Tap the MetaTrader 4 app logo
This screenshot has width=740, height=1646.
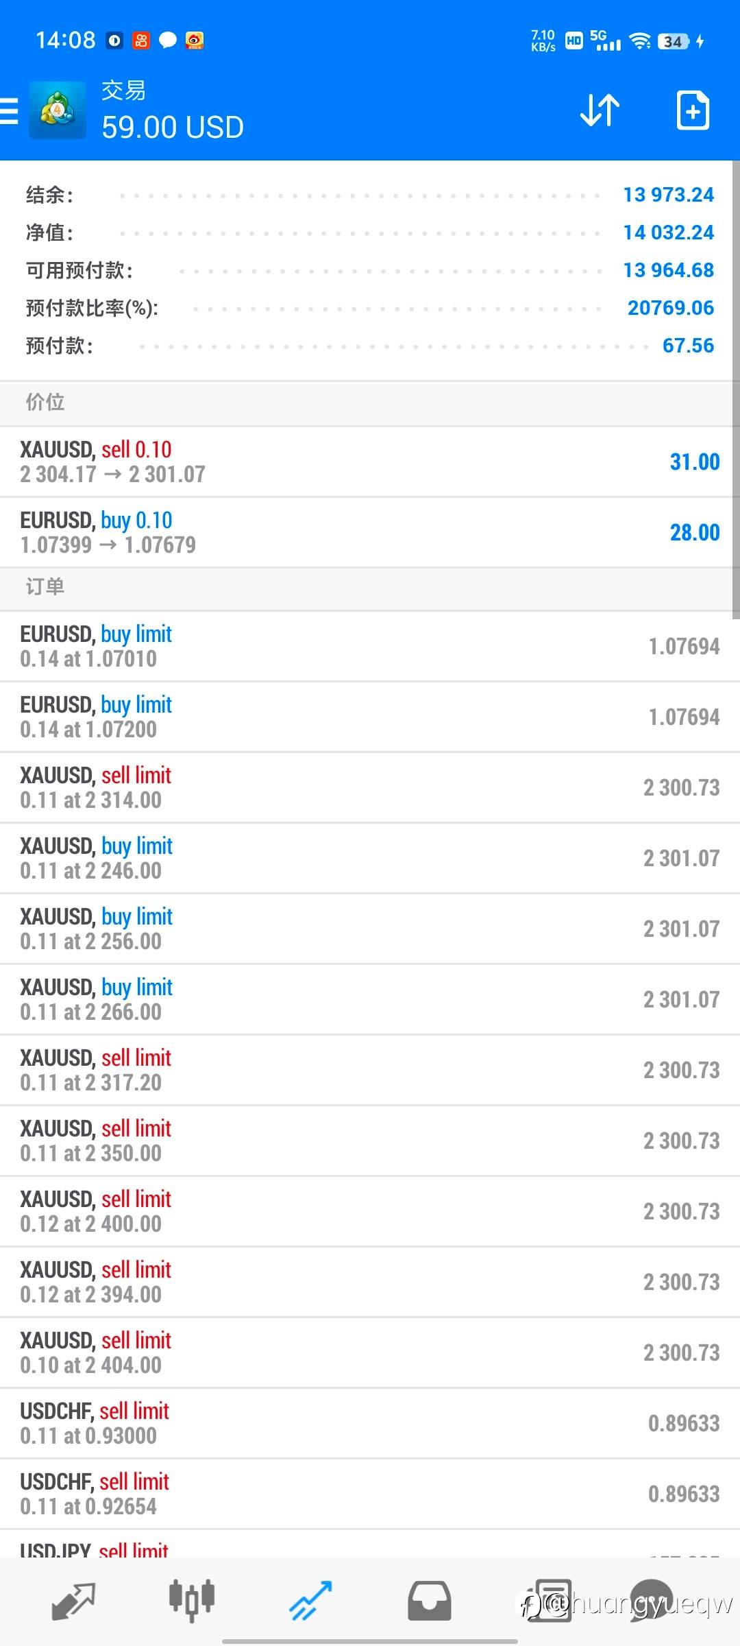coord(58,110)
